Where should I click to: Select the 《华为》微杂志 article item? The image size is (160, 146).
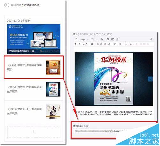tap(34, 89)
